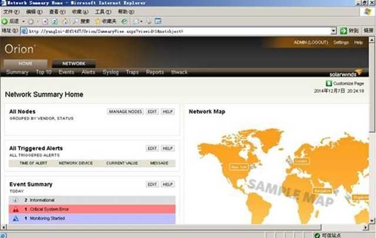376x238 pixels.
Task: Click EDIT in the Event Summary panel
Action: 152,185
